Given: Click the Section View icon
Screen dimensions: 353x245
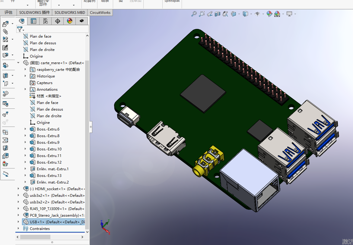Looking at the screenshot, I should coord(218,14).
